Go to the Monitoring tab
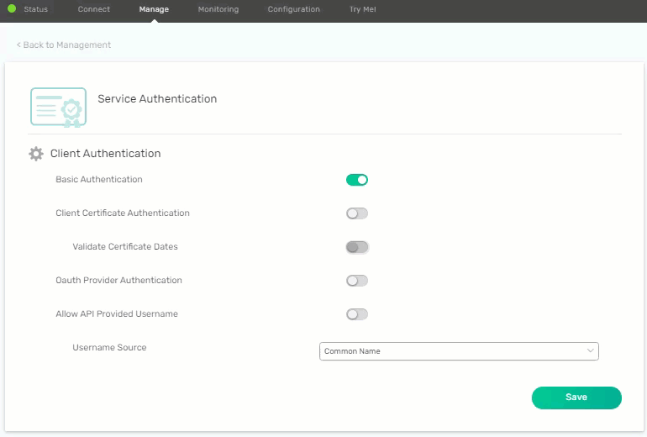Screen dimensions: 647x437 (x=218, y=9)
